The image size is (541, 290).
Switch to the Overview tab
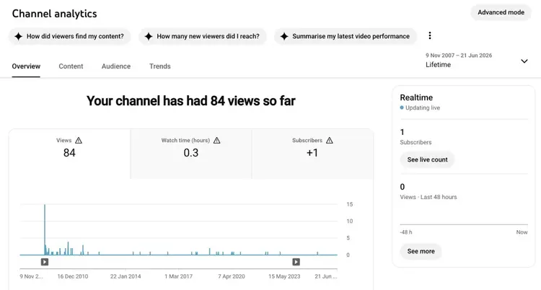pyautogui.click(x=26, y=66)
